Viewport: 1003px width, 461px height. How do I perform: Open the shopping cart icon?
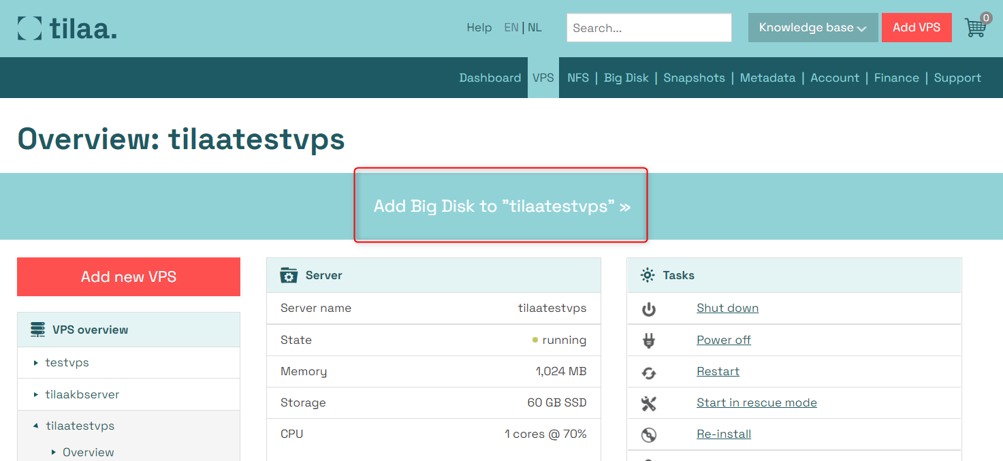point(976,26)
